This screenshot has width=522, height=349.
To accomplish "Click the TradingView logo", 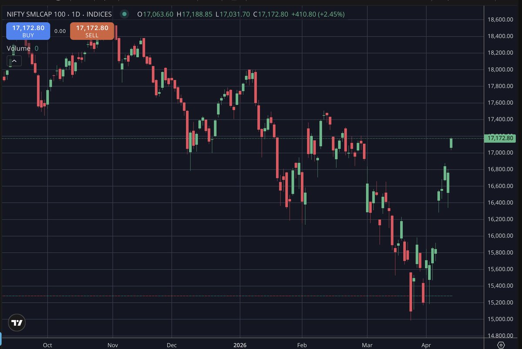I will coord(17,323).
